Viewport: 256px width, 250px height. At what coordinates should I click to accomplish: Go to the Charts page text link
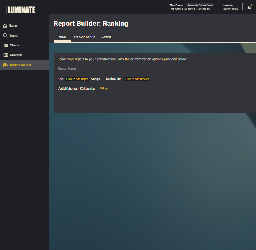coord(15,45)
